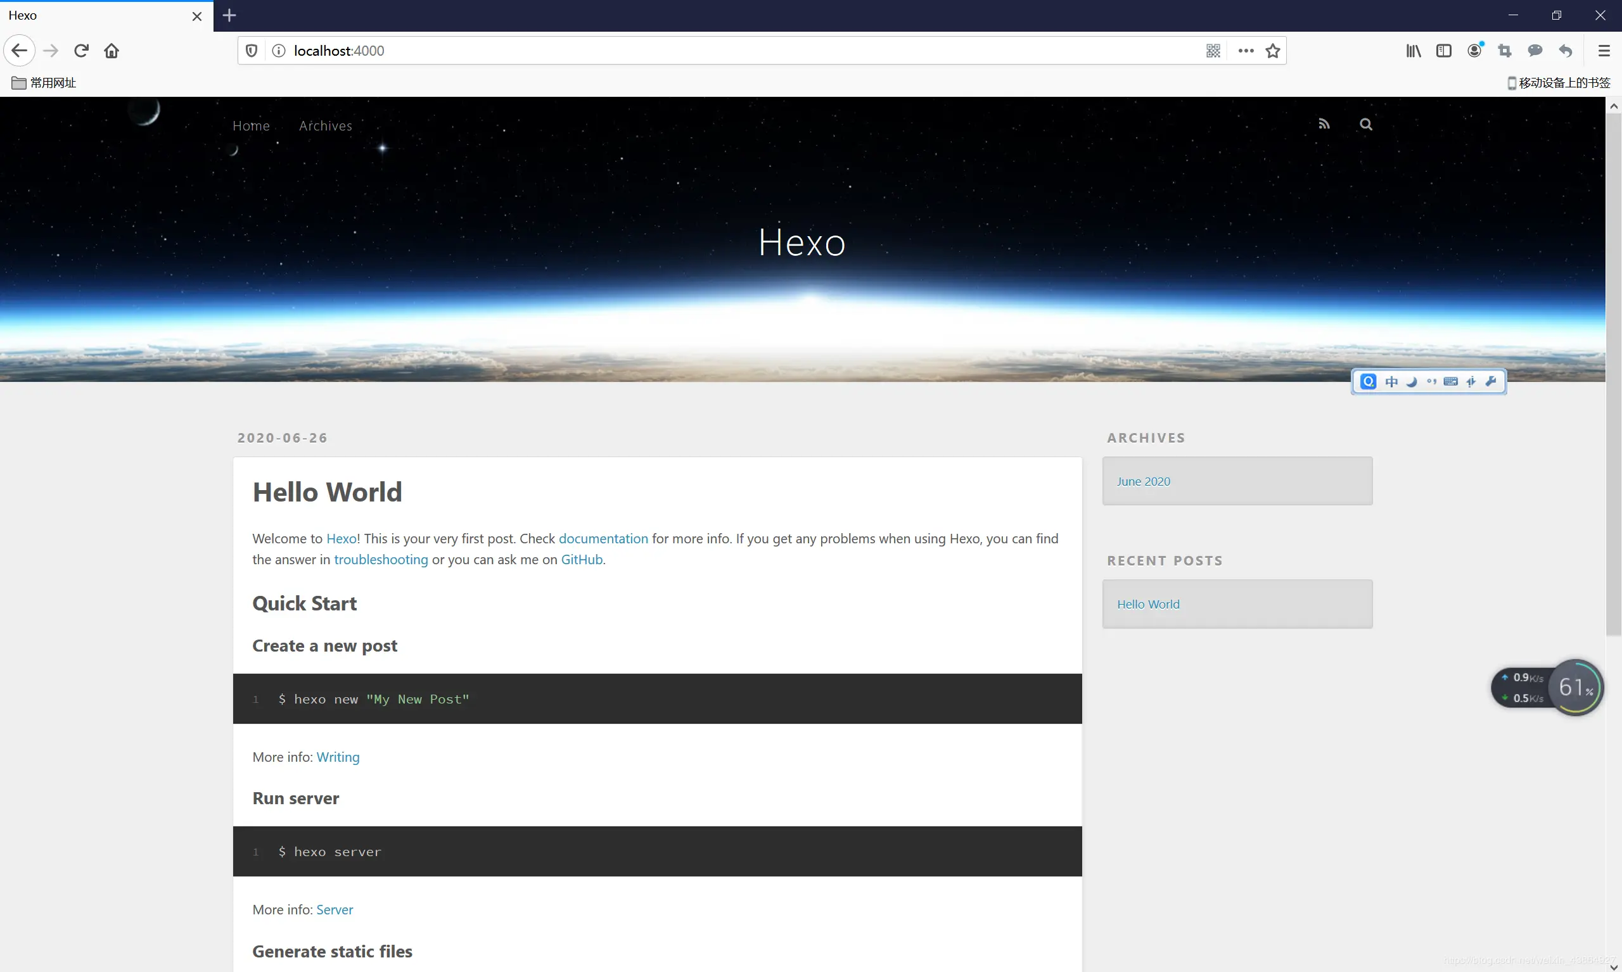Toggle Chinese/English input mode button
Image resolution: width=1622 pixels, height=972 pixels.
tap(1391, 382)
